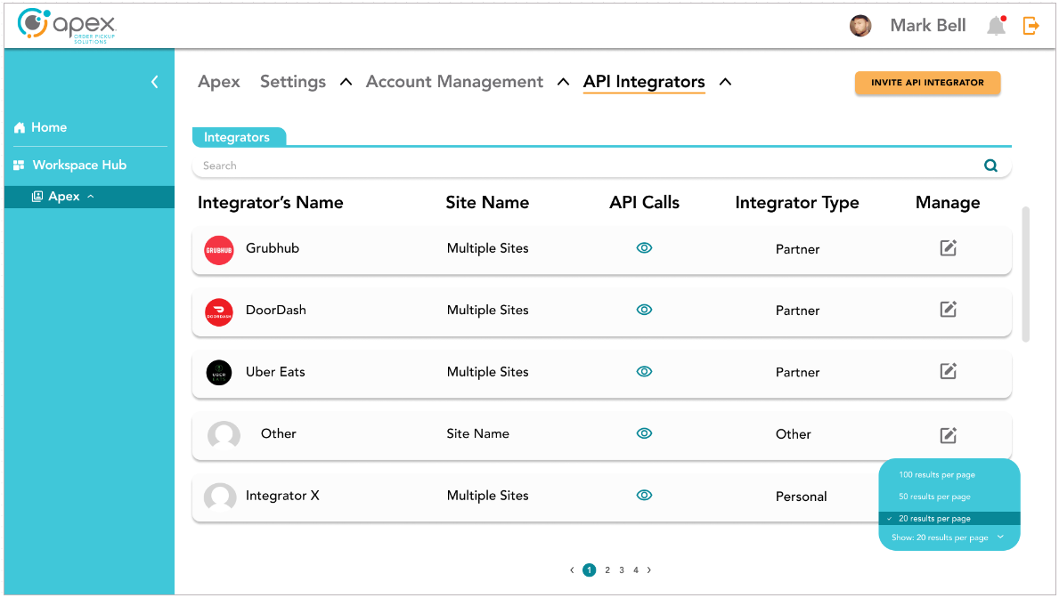The image size is (1059, 598).
Task: View API calls for Integrator X
Action: pyautogui.click(x=644, y=496)
